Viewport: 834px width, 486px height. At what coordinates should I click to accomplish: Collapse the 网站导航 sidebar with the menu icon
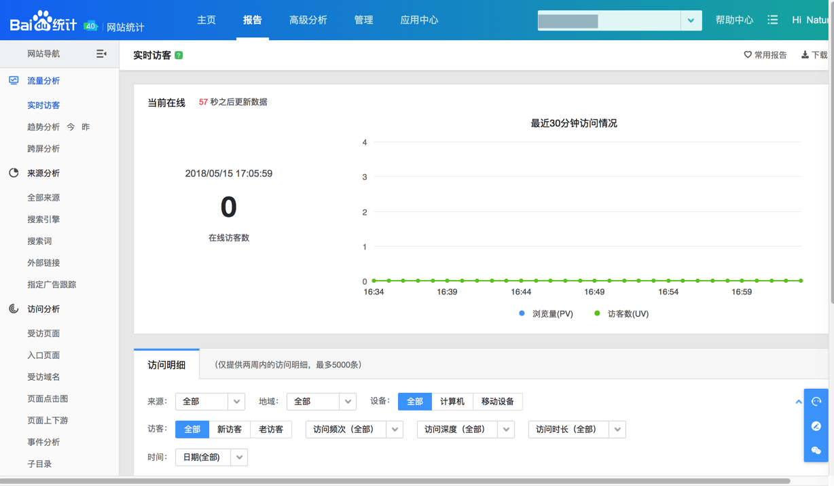point(101,54)
